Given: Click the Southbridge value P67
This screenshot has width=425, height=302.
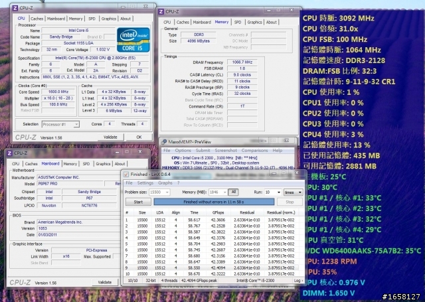Looking at the screenshot, I should click(90, 198).
